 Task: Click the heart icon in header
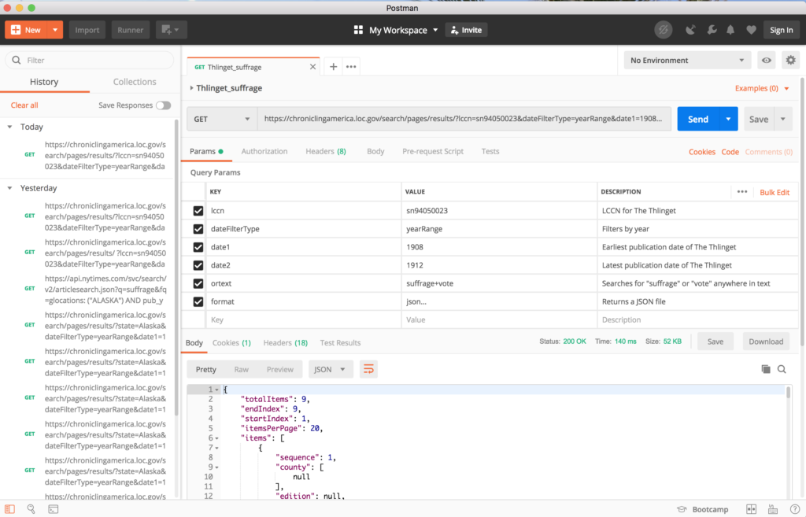[x=751, y=30]
